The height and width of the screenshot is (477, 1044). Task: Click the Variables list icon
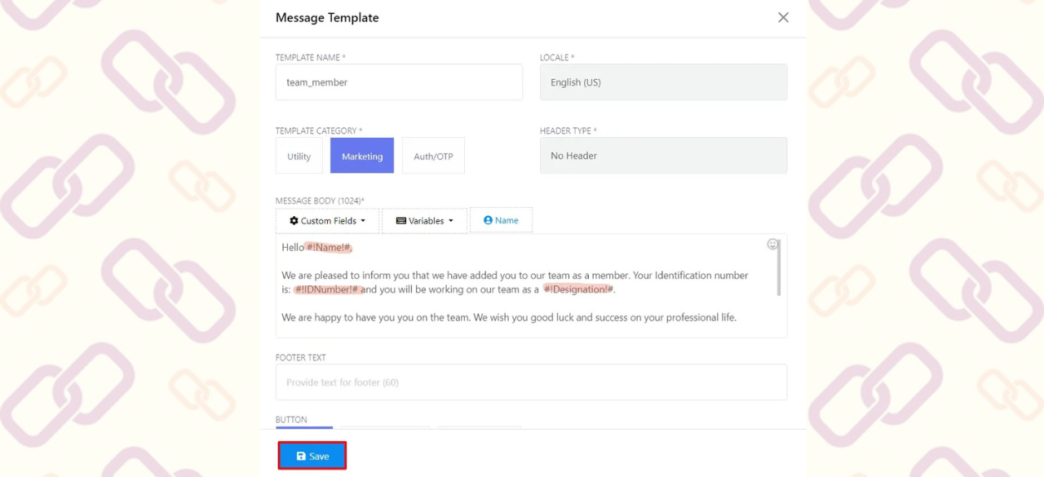(x=401, y=221)
